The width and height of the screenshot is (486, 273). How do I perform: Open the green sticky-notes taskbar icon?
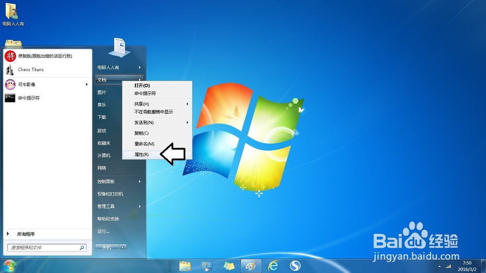(x=229, y=266)
